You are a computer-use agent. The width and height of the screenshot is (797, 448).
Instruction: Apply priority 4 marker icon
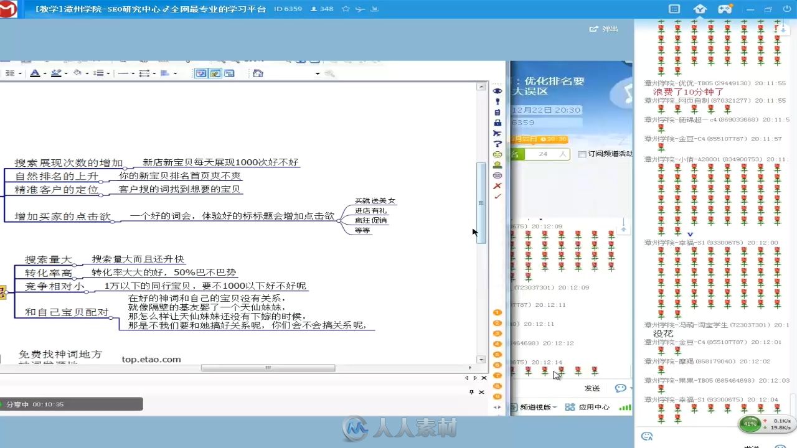(x=498, y=344)
